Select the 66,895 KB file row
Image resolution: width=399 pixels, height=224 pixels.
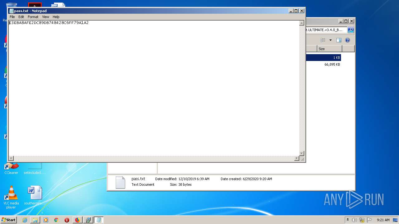click(x=323, y=64)
